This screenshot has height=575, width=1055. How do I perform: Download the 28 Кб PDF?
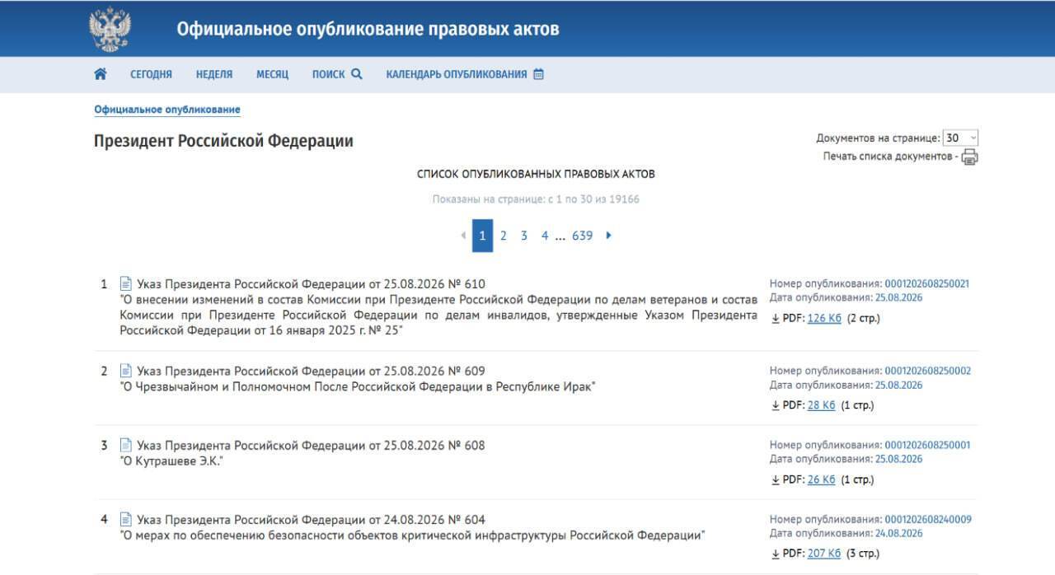pyautogui.click(x=821, y=405)
